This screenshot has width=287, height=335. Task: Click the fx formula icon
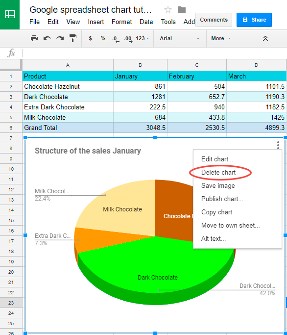(11, 53)
